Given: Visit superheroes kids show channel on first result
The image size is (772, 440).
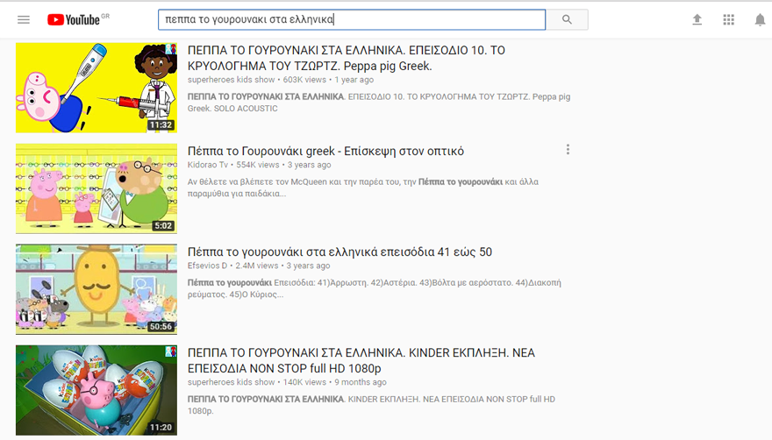Looking at the screenshot, I should (231, 80).
